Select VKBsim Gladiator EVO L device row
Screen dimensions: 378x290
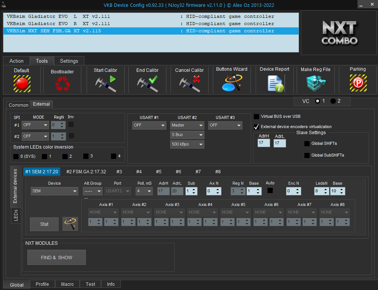pyautogui.click(x=151, y=16)
